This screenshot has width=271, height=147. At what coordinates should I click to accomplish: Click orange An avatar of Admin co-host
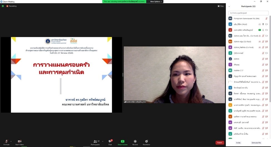tap(230, 42)
